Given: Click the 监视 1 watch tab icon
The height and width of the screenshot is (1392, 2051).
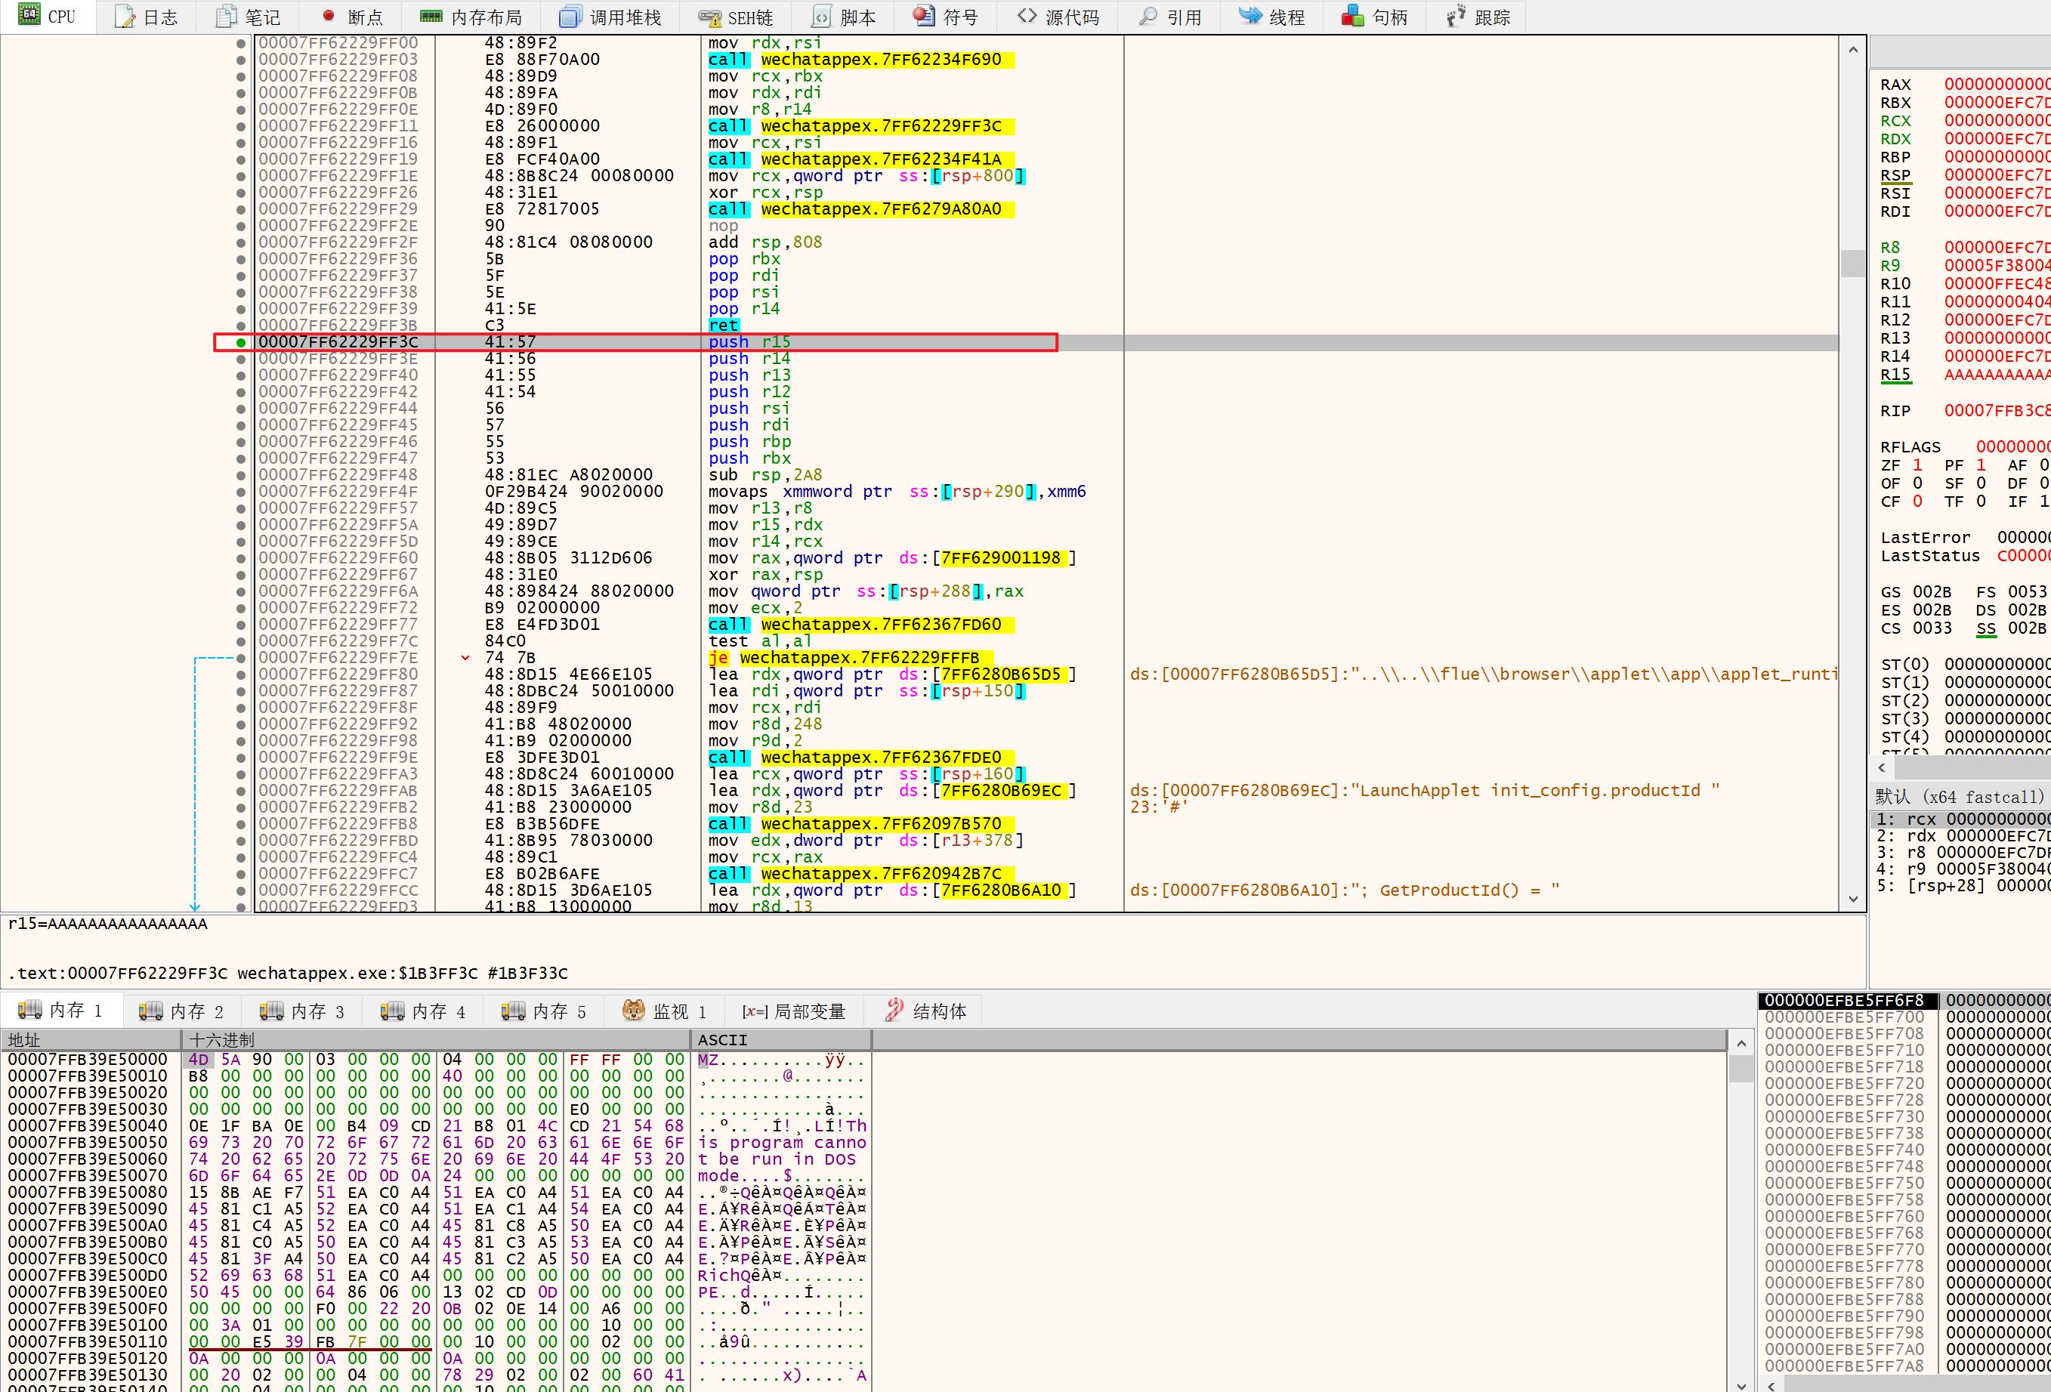Looking at the screenshot, I should point(634,1010).
